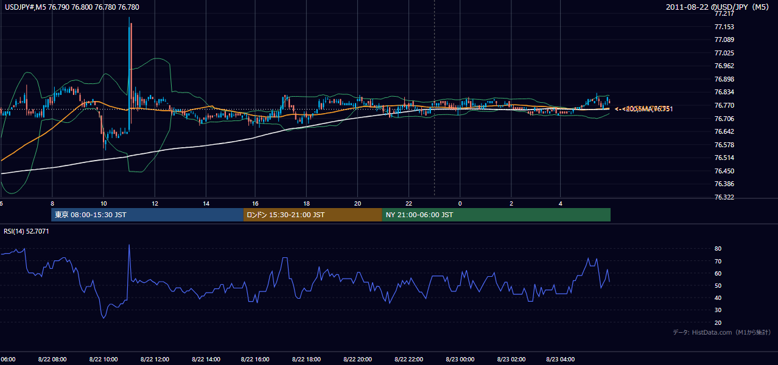778x365 pixels.
Task: Click the HistData.com data source credit
Action: click(721, 332)
